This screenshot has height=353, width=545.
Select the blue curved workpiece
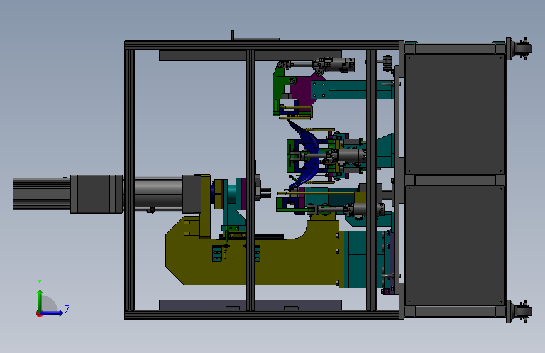coord(307,155)
